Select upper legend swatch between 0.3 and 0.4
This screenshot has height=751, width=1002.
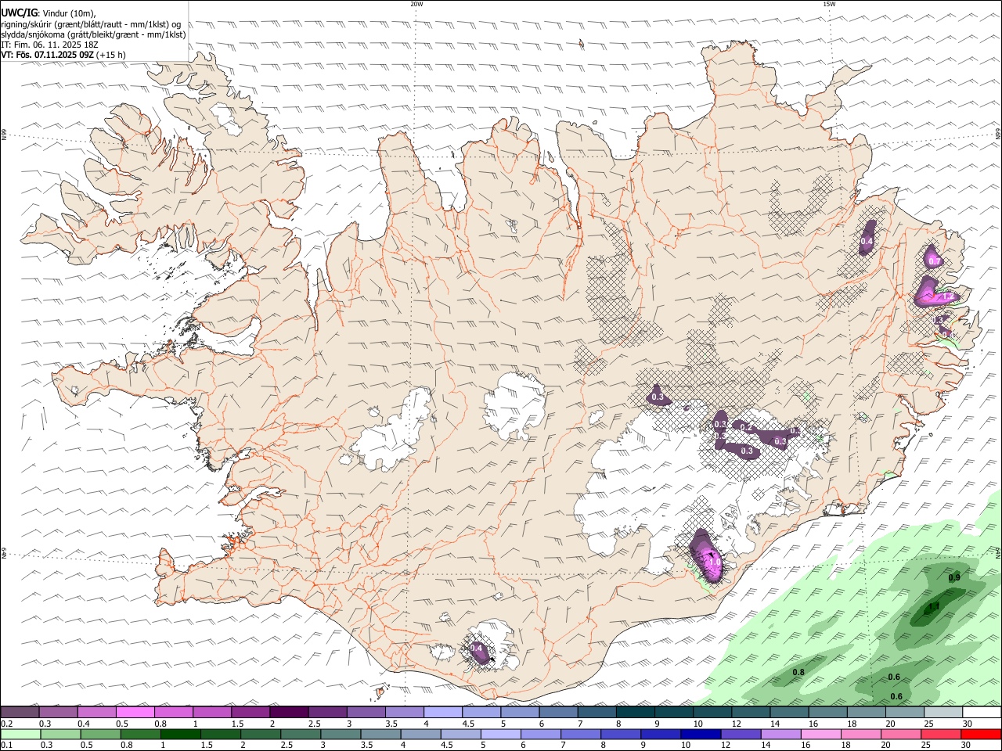coord(58,712)
